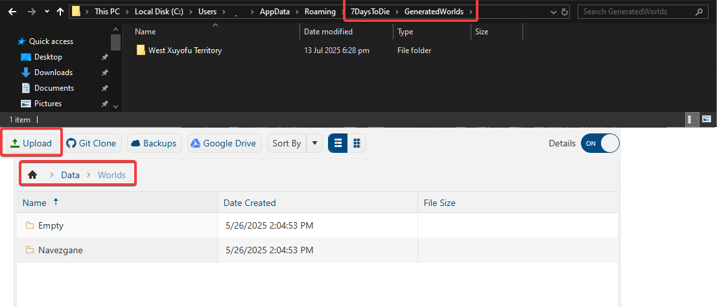Open Desktop in the navigation pane
717x307 pixels.
[x=48, y=56]
